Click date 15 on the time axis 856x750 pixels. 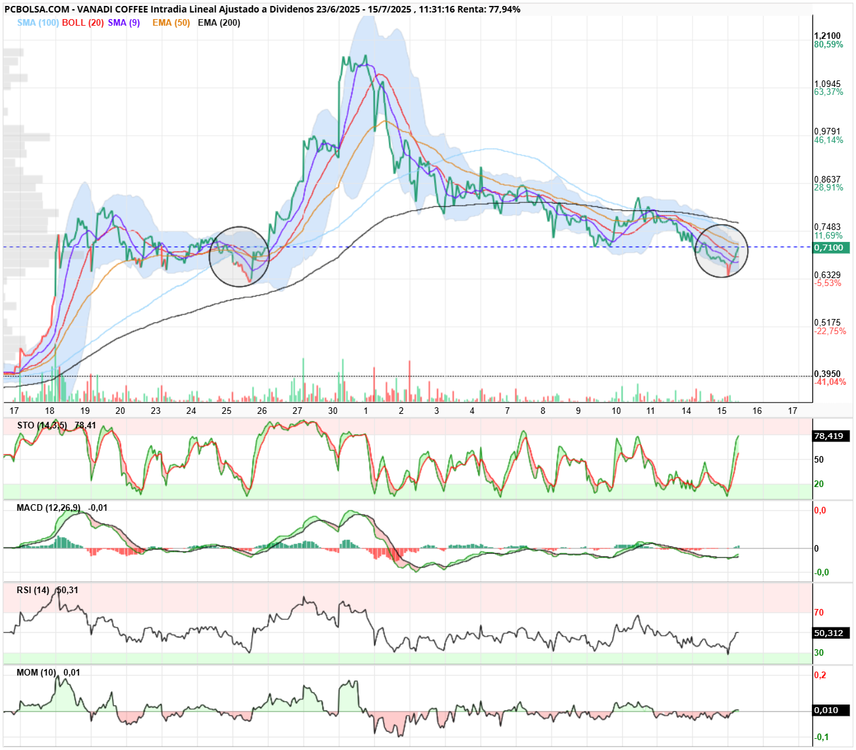click(722, 411)
